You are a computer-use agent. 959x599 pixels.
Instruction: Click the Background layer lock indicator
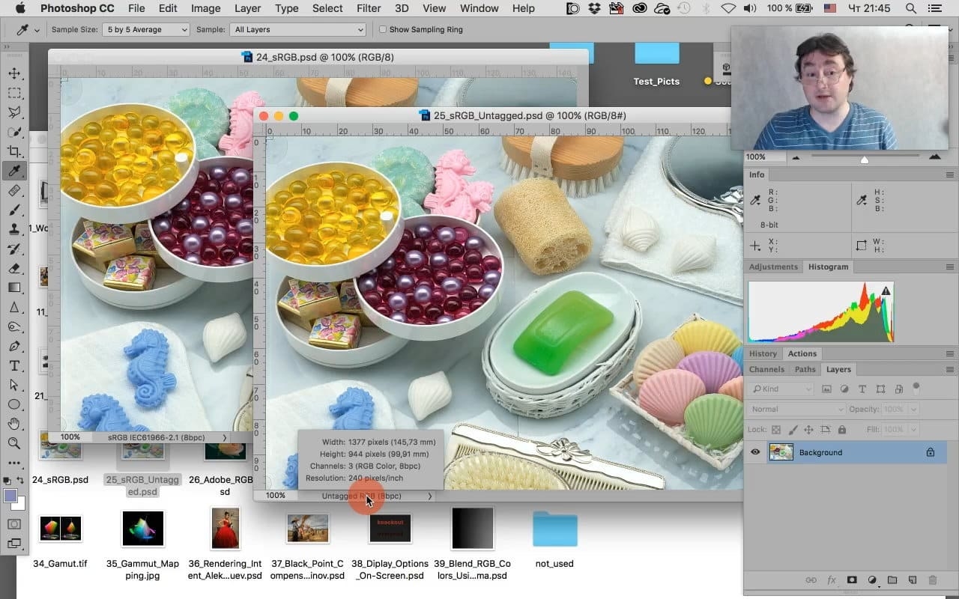pyautogui.click(x=931, y=452)
